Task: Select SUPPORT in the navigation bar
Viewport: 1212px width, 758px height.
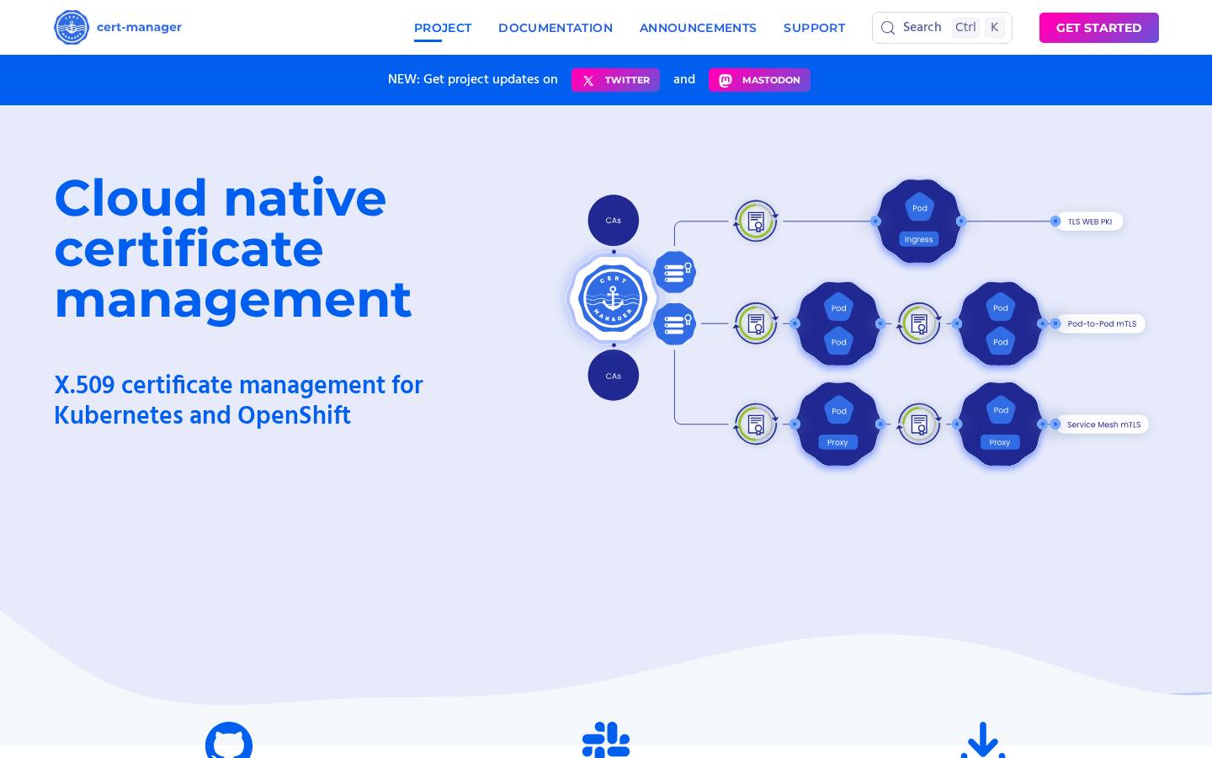Action: pos(814,28)
